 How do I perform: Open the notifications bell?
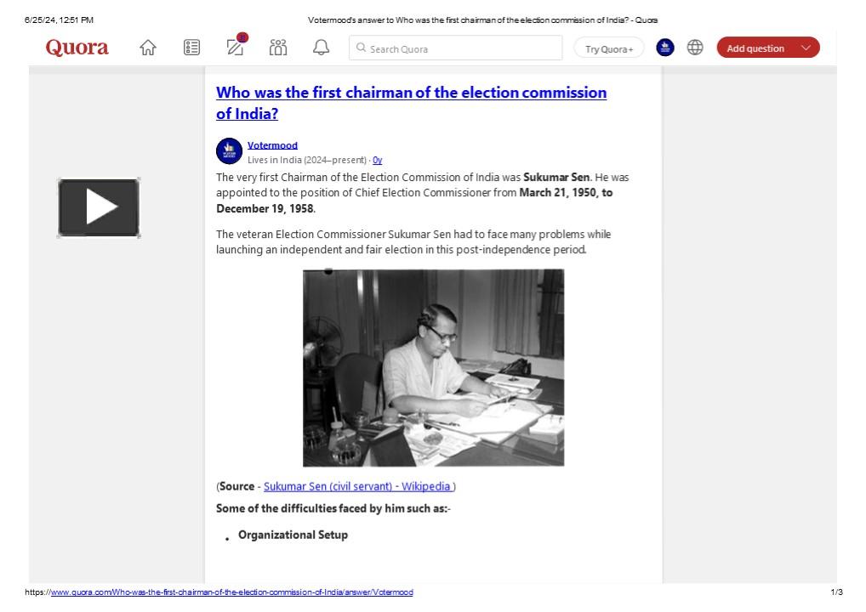[322, 48]
